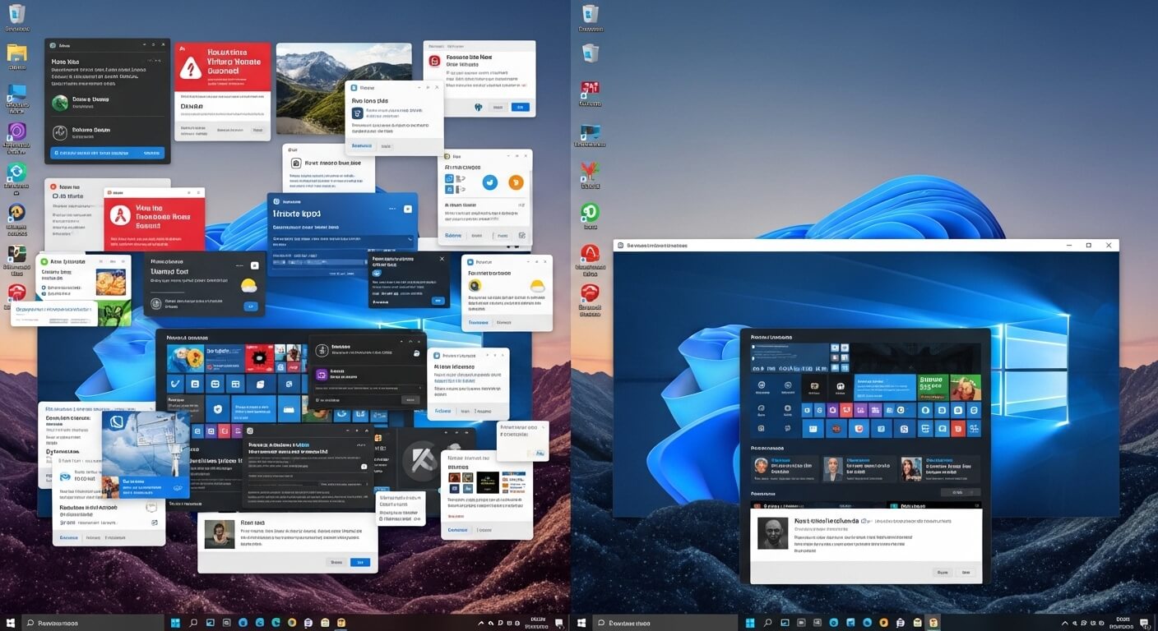Launch Microsoft Edge from the taskbar
1158x631 pixels.
click(260, 623)
